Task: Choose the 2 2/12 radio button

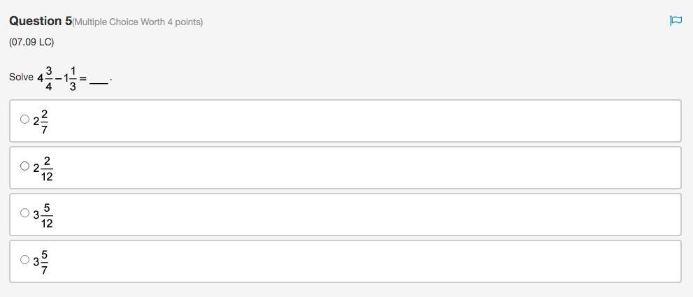Action: tap(25, 166)
